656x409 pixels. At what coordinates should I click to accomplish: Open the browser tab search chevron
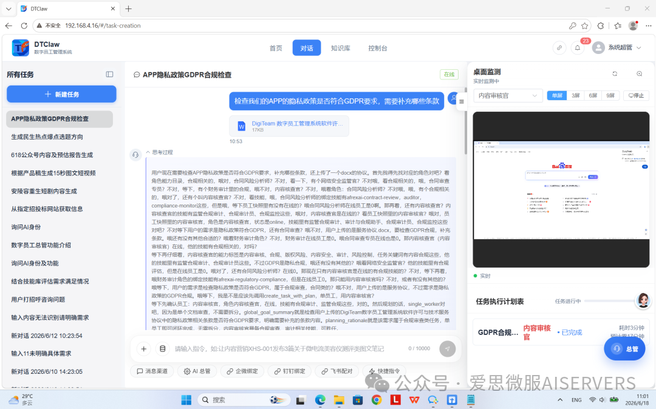pyautogui.click(x=9, y=8)
